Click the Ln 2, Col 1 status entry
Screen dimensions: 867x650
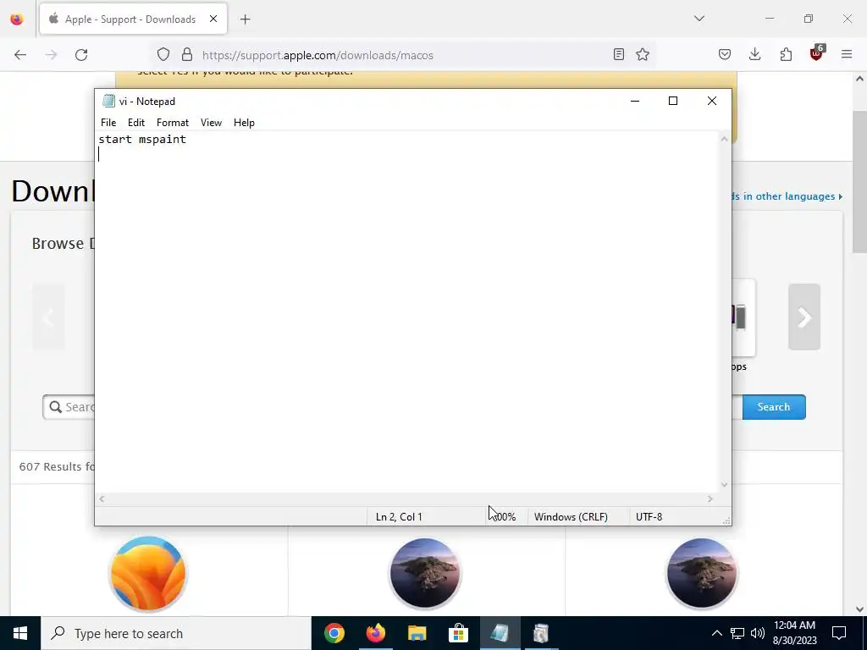click(x=399, y=517)
